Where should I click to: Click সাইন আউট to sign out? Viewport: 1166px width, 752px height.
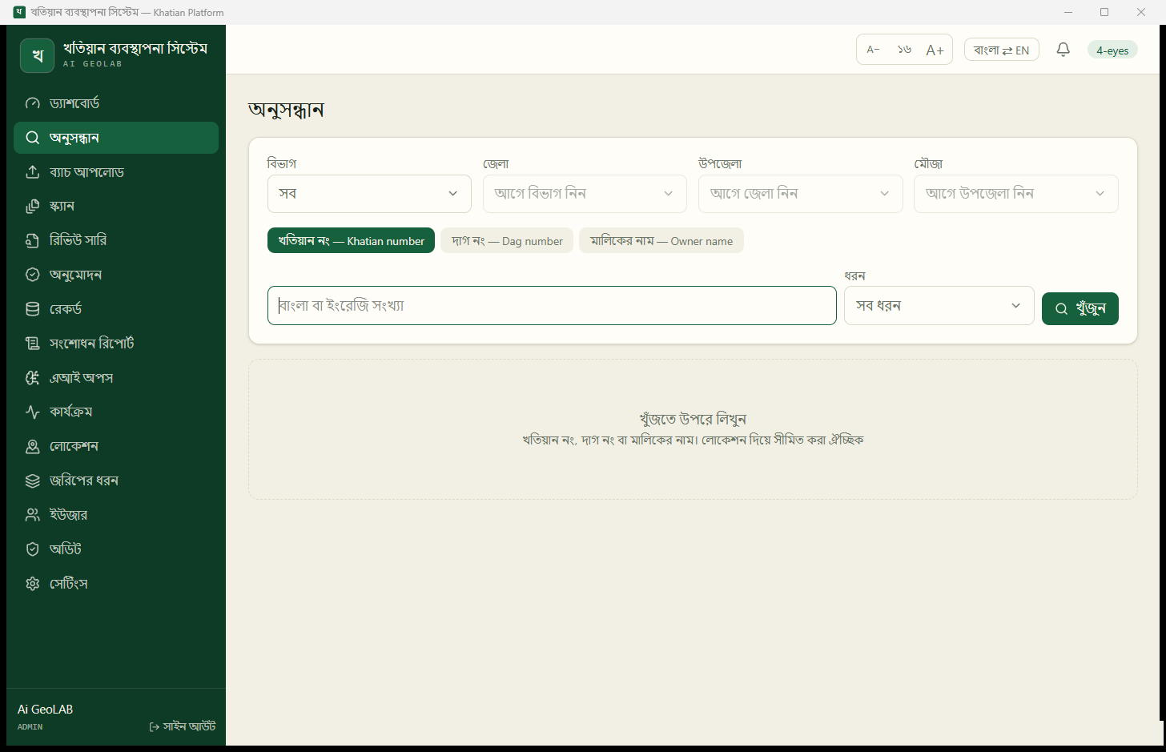coord(183,726)
